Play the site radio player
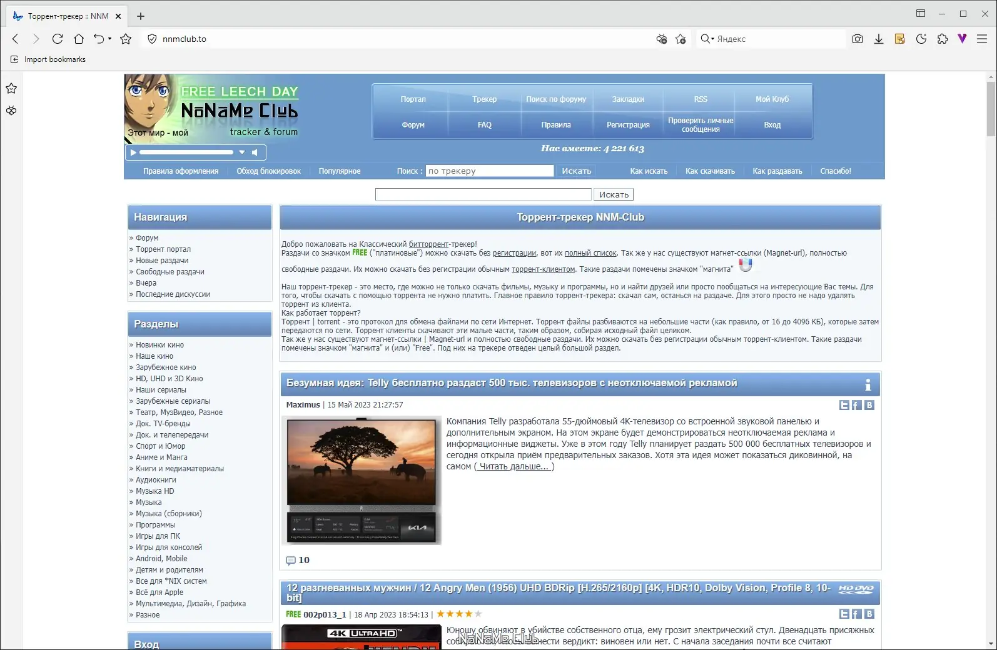The image size is (997, 650). 133,152
